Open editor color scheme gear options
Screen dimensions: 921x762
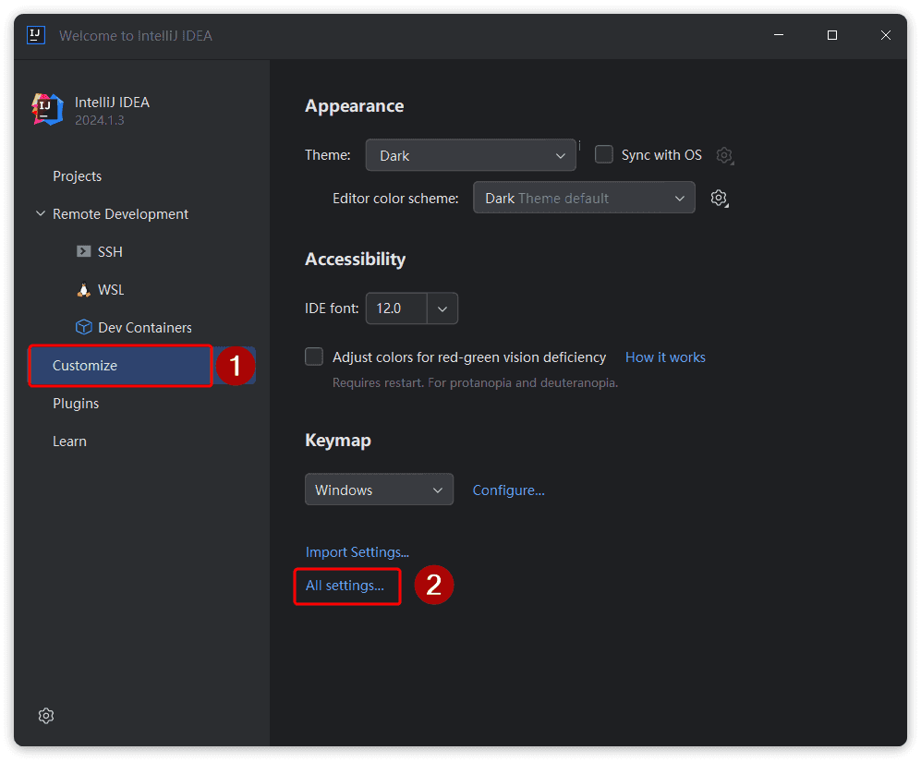point(720,199)
